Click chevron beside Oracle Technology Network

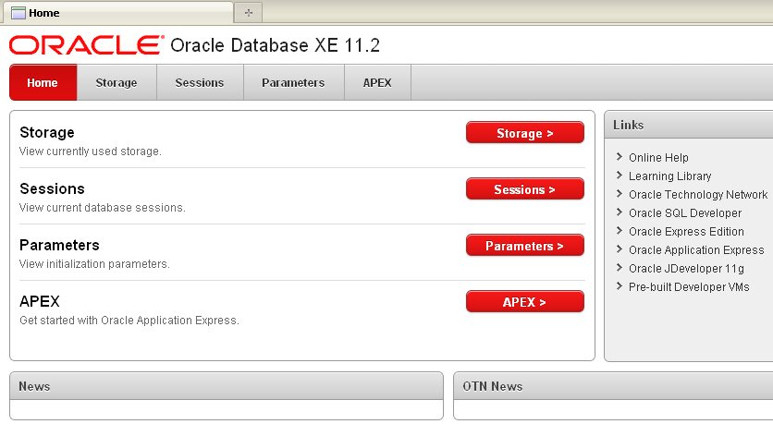click(x=620, y=194)
